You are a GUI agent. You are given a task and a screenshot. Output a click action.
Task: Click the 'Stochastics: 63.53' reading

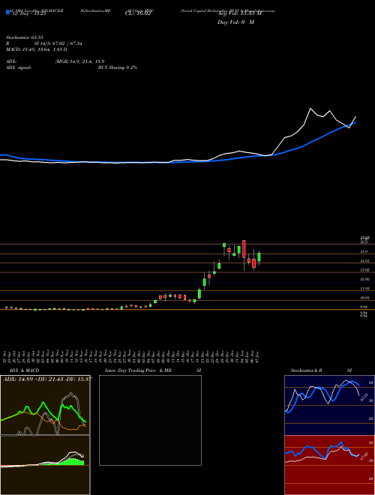[x=24, y=37]
